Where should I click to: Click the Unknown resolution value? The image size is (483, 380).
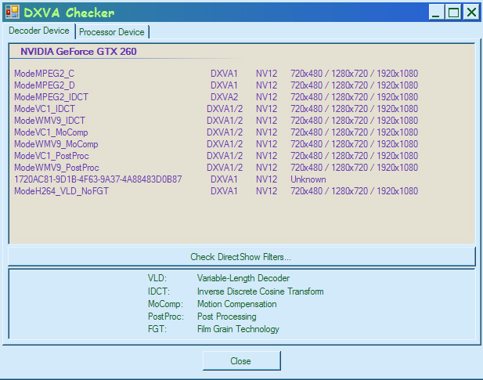[x=308, y=179]
